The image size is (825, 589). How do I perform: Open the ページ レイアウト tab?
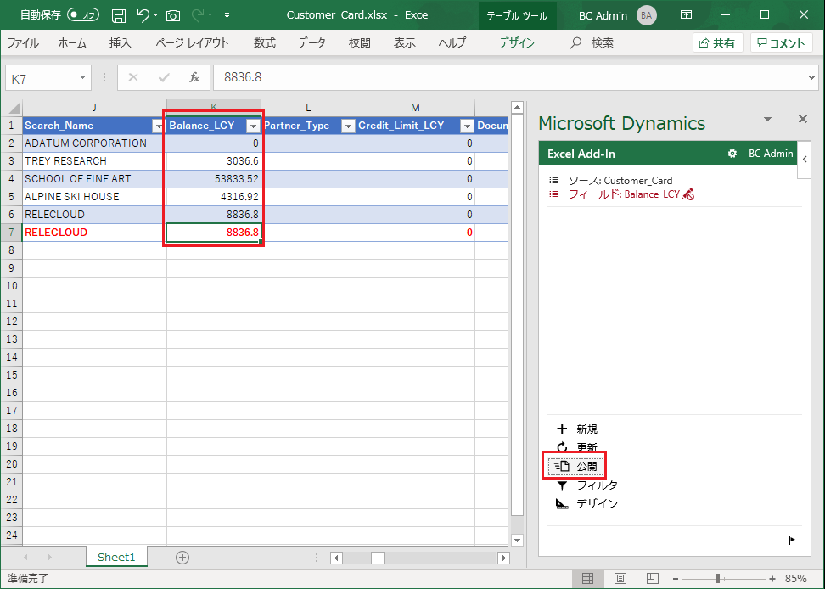point(192,43)
